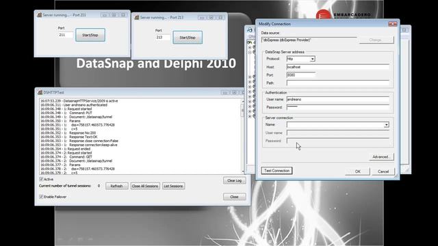Focus the Port field showing 211

pos(66,35)
